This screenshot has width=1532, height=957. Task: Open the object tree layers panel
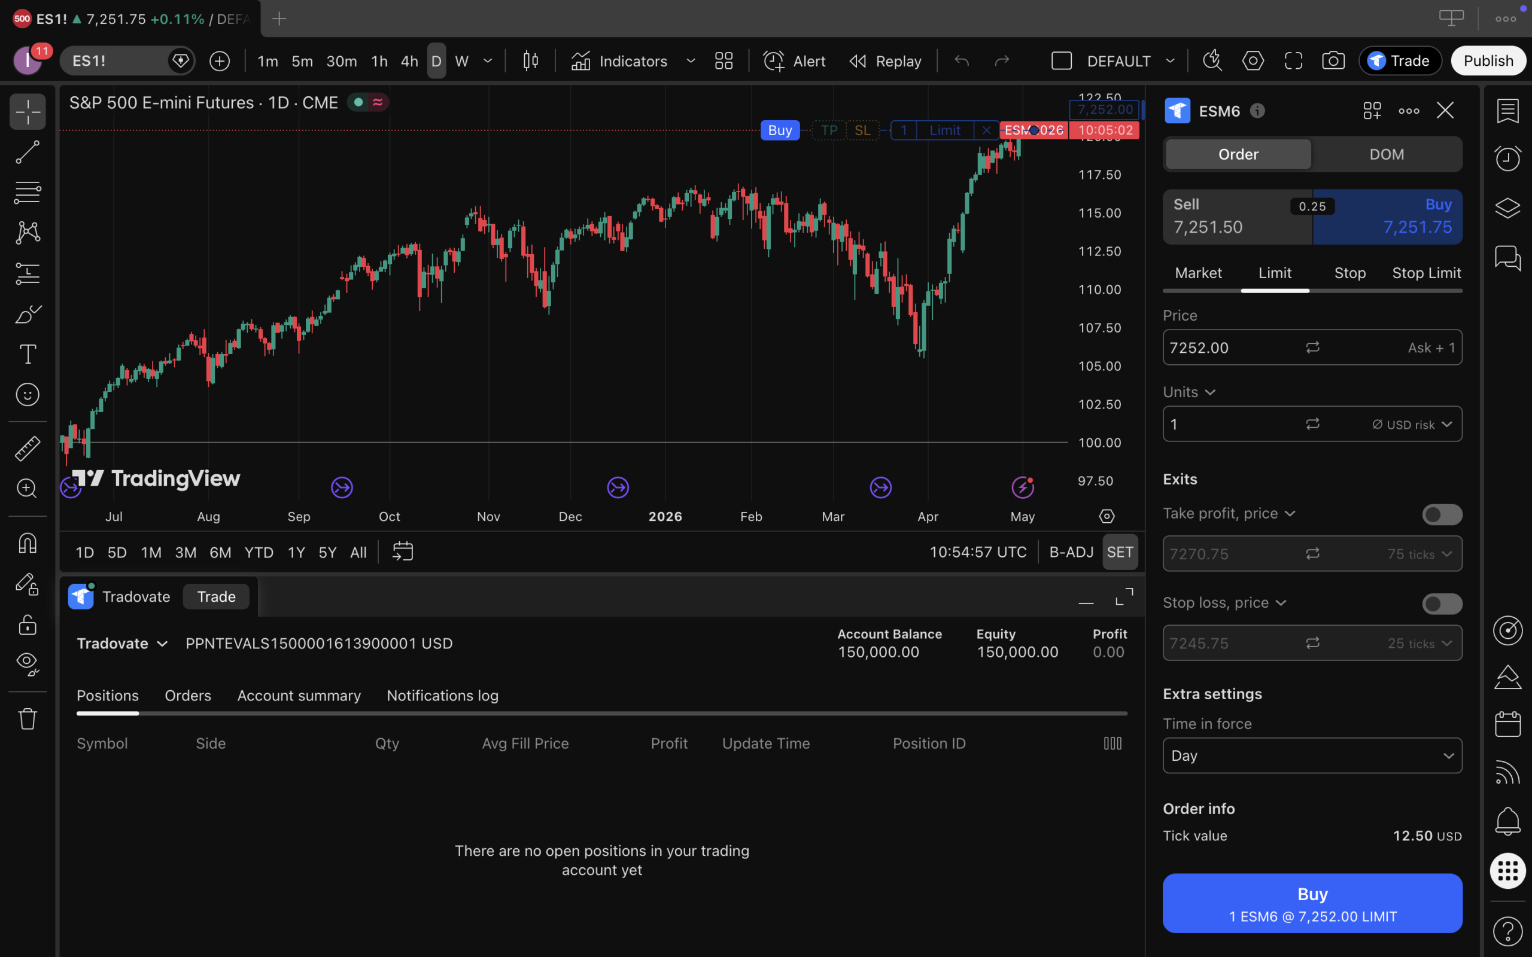[x=1507, y=208]
